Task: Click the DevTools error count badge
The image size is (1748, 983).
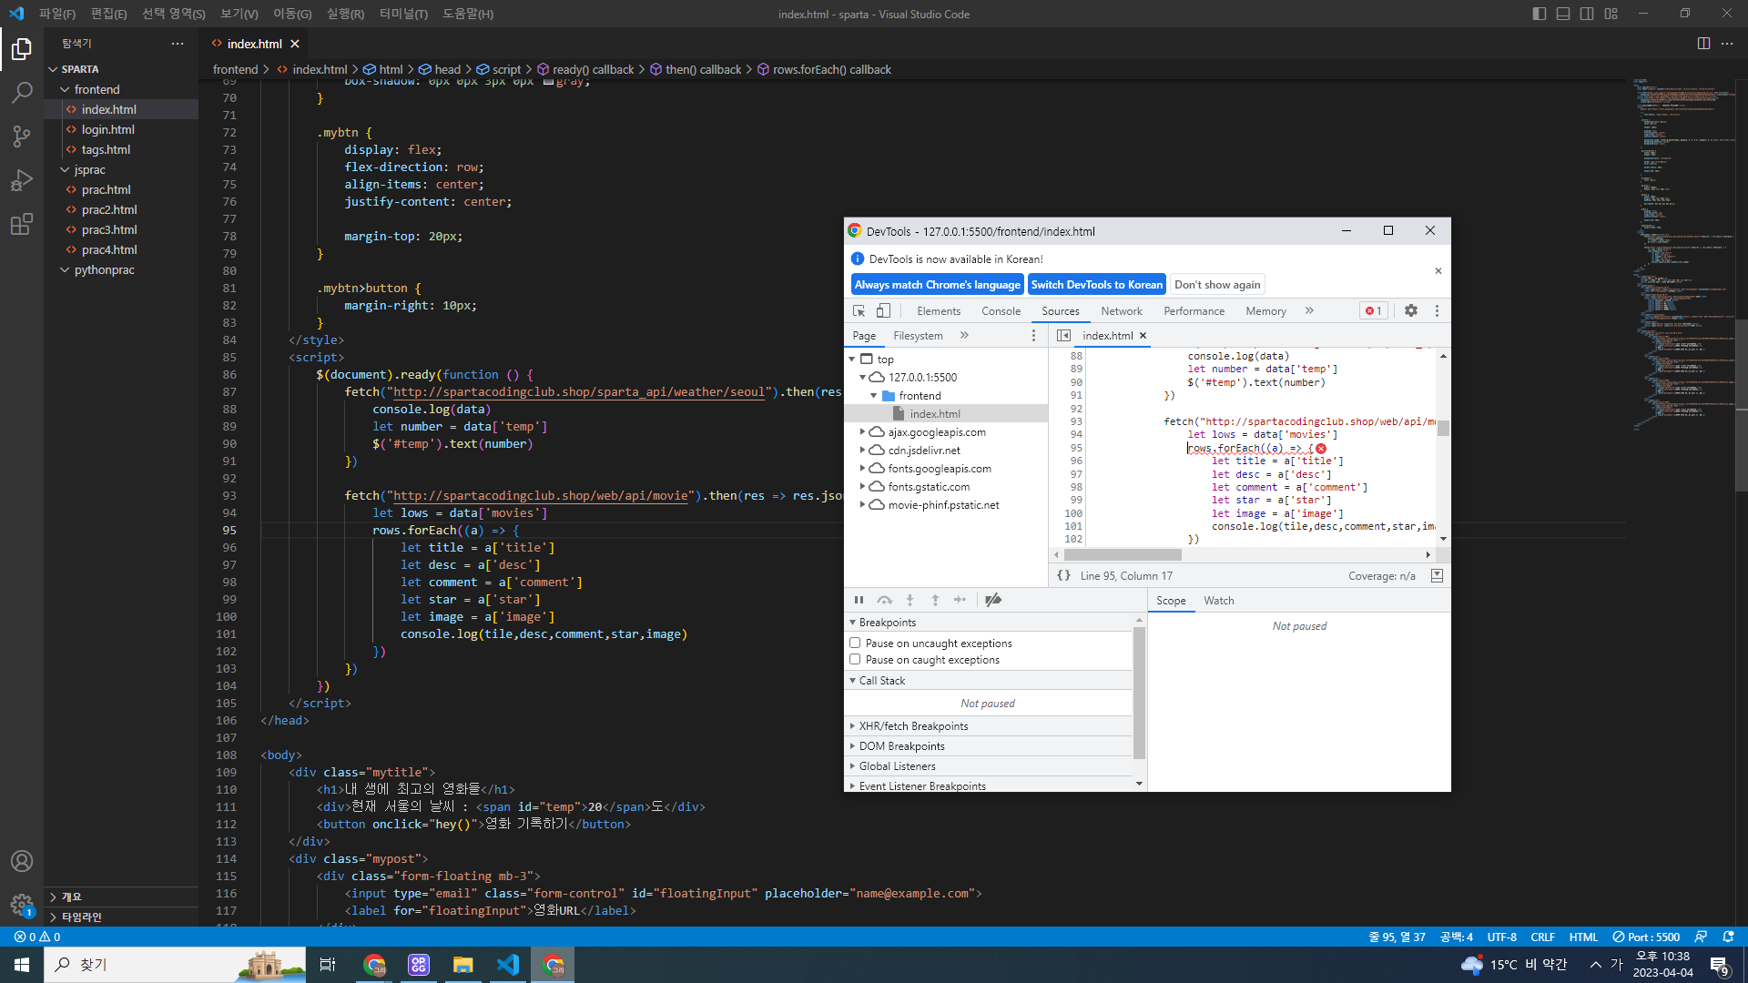Action: (1374, 310)
